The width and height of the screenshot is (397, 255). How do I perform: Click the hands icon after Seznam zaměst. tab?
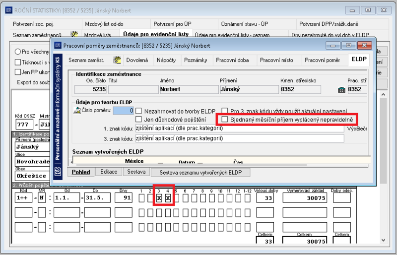pos(117,60)
